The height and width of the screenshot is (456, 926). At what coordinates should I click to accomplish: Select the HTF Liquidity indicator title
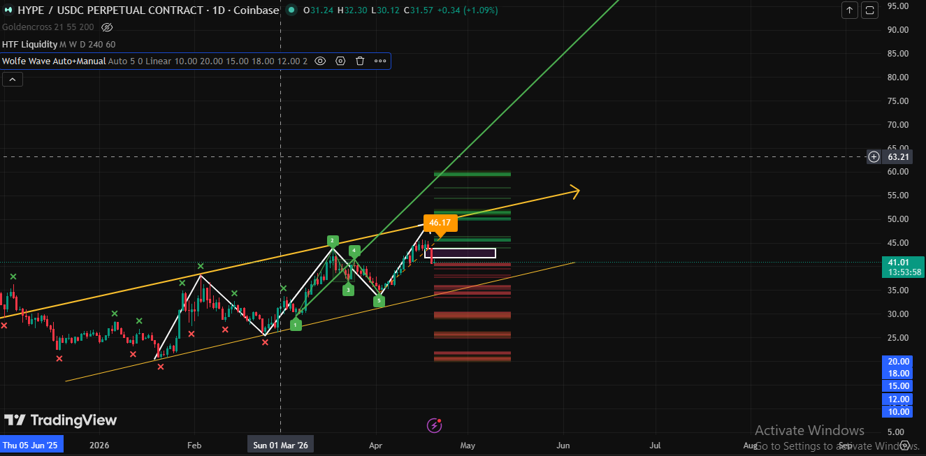[x=31, y=43]
